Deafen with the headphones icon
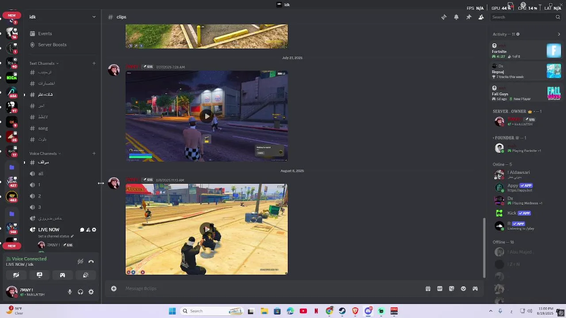 click(80, 292)
